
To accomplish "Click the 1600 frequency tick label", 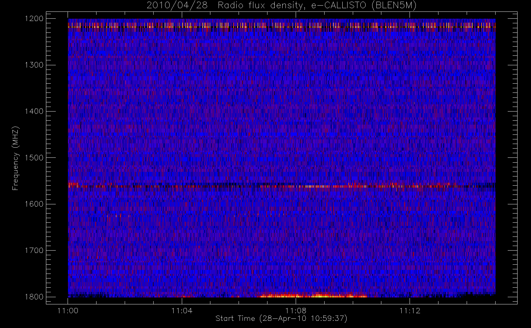I will click(34, 204).
